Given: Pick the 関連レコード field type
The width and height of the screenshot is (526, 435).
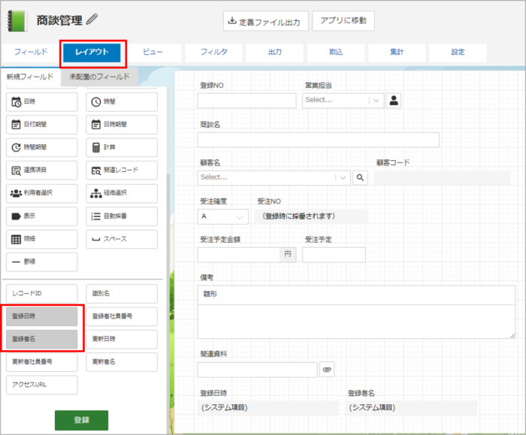Looking at the screenshot, I should click(122, 170).
